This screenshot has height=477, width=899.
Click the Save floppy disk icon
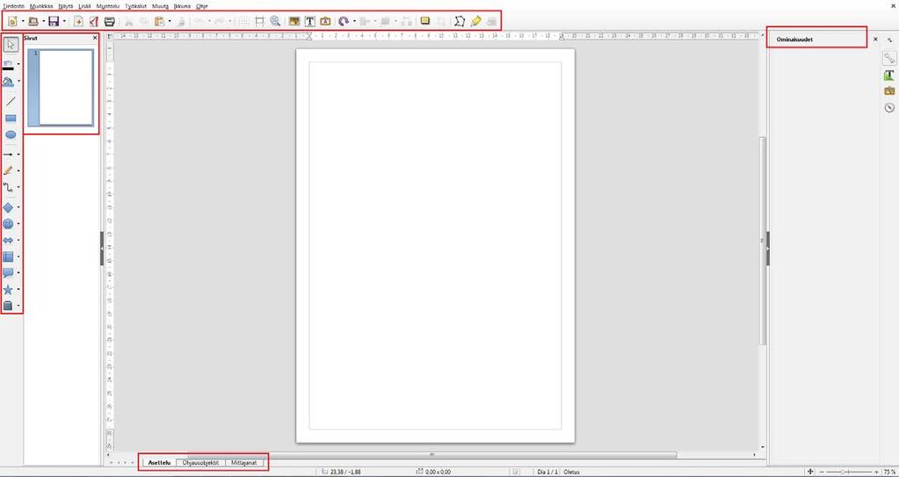point(54,21)
